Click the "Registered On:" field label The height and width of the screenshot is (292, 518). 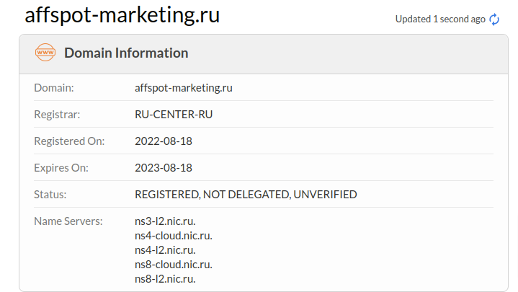click(69, 141)
